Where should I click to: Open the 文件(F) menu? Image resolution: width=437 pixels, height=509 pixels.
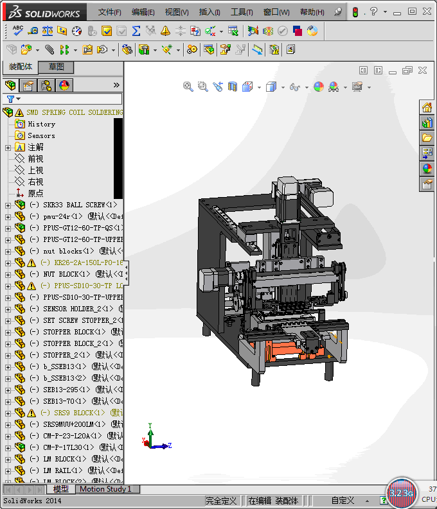point(109,12)
